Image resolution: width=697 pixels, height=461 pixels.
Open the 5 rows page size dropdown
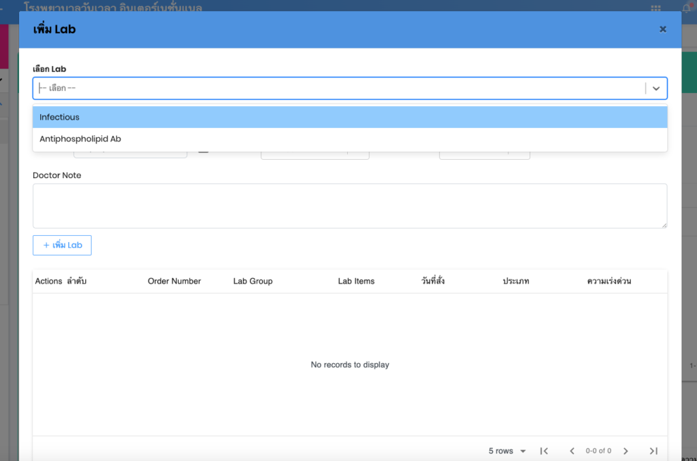coord(508,451)
